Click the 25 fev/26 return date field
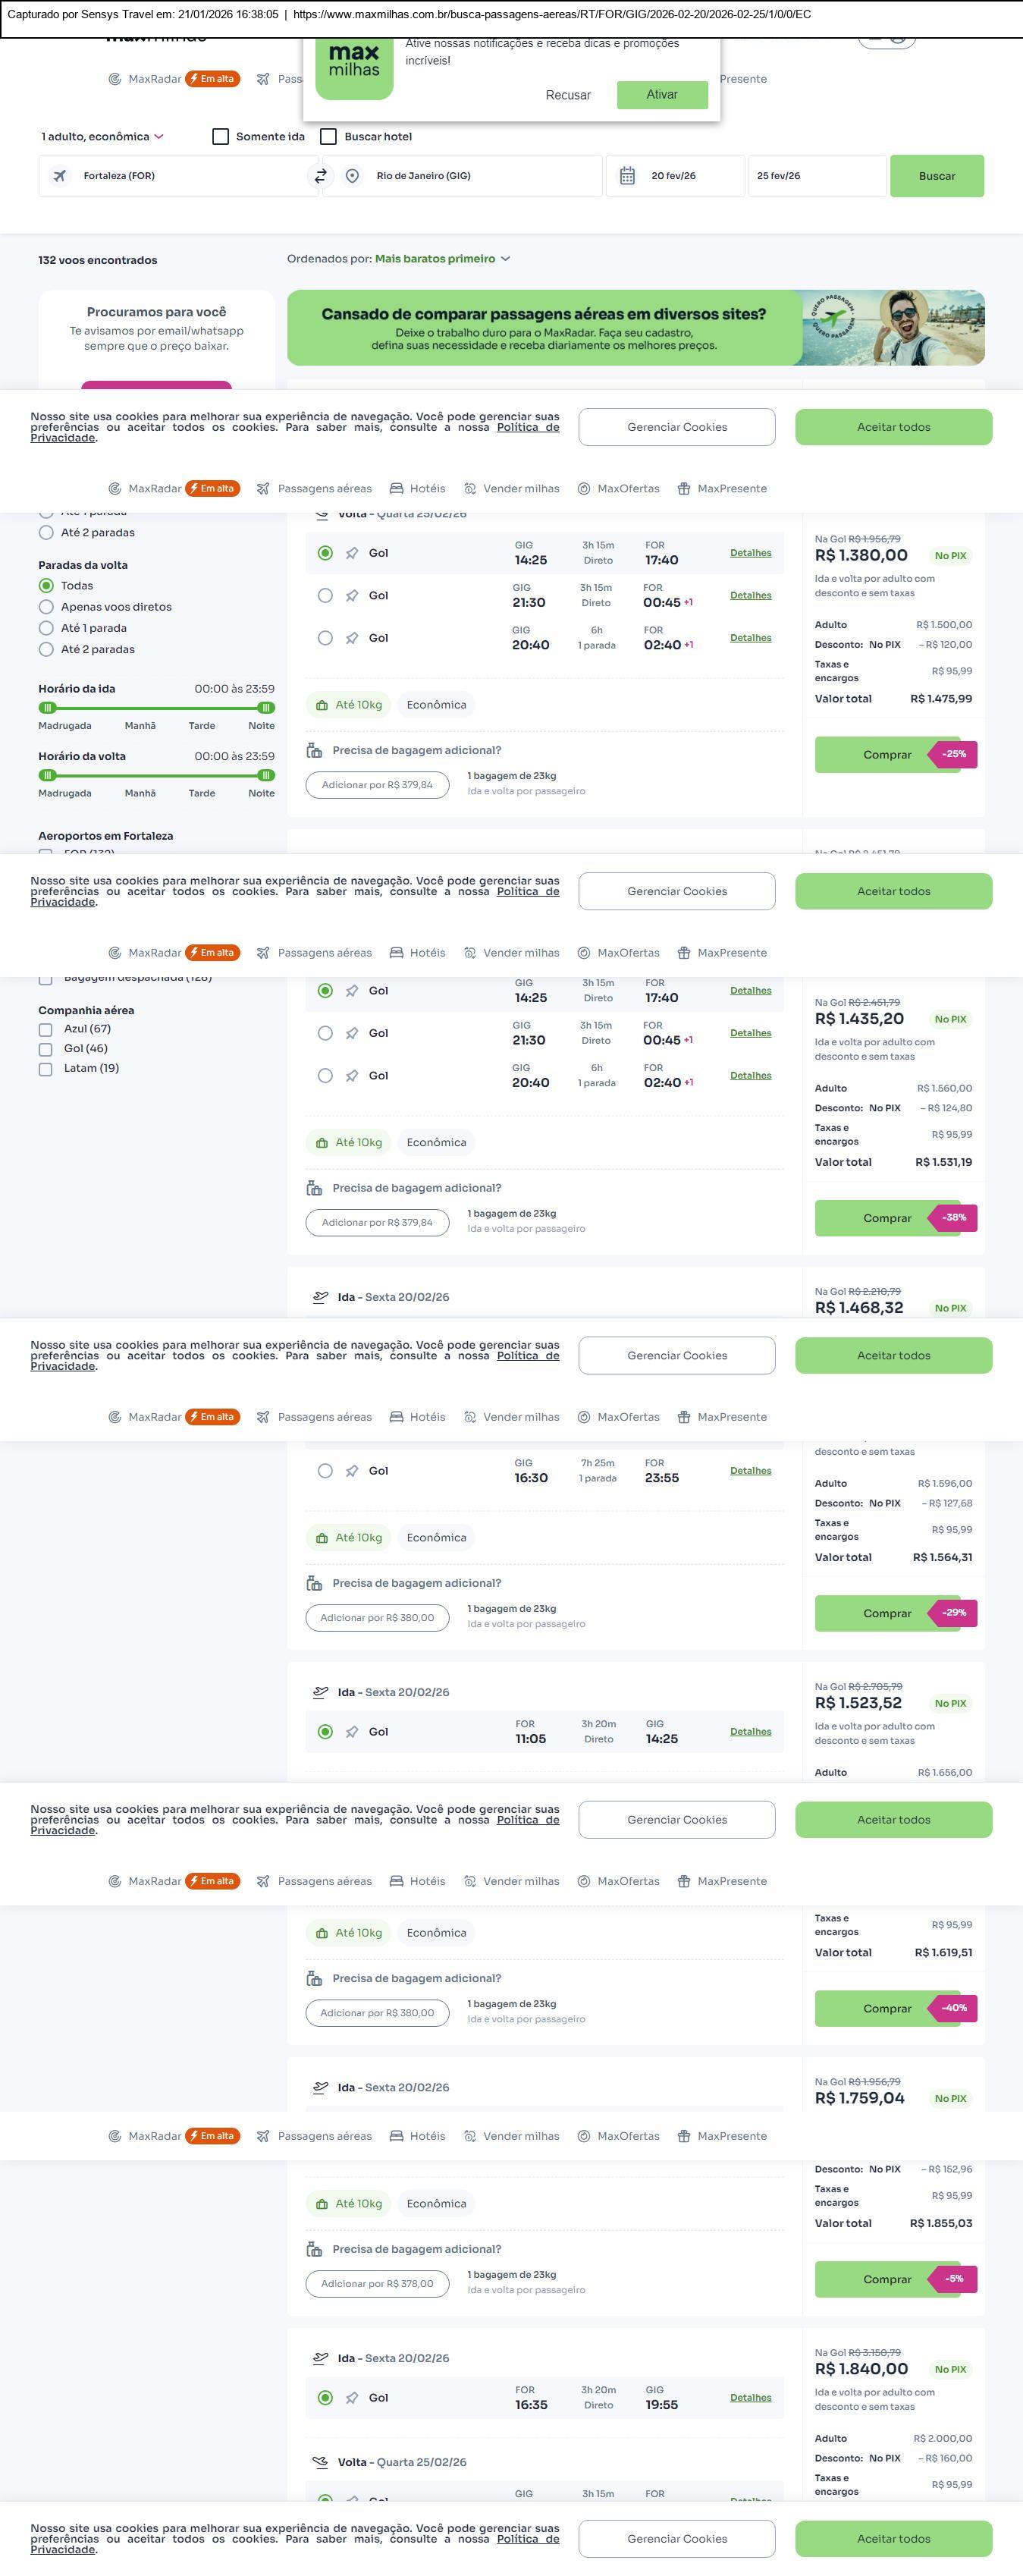 (x=816, y=176)
